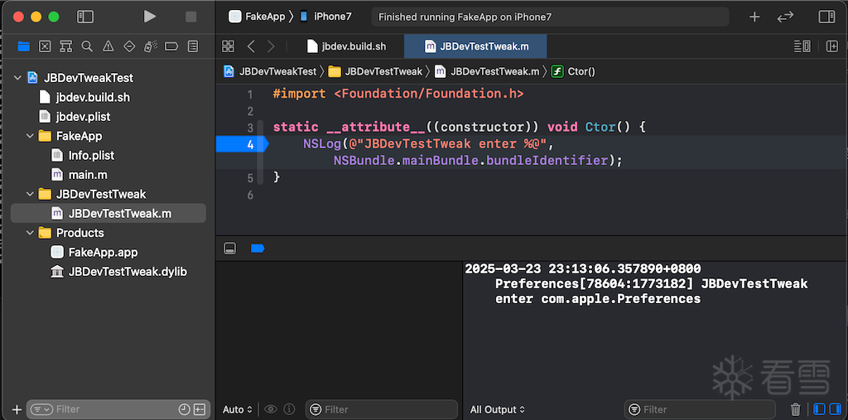
Task: Click the Stop button in toolbar
Action: click(191, 17)
